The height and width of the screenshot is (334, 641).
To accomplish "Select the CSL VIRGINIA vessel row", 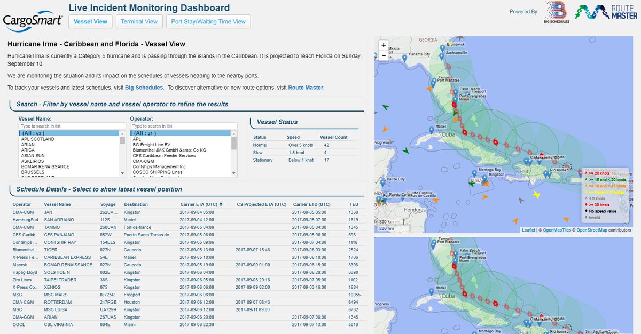I will 186,324.
